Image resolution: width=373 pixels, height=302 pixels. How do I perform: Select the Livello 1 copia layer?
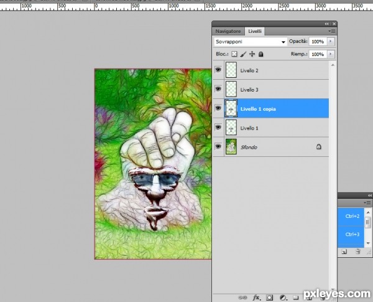tap(277, 108)
